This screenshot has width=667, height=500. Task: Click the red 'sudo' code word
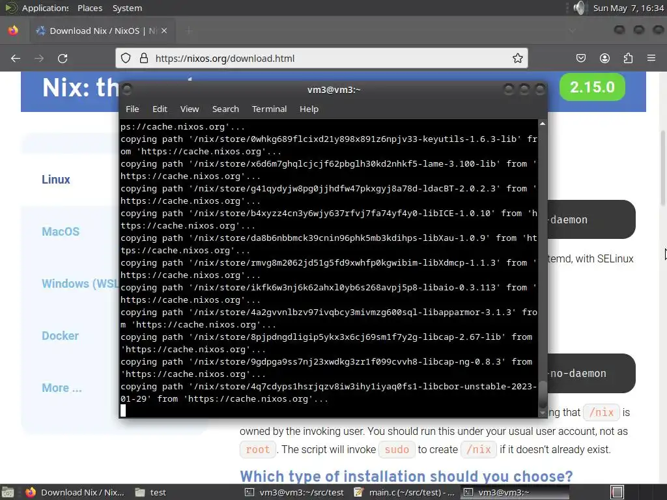coord(397,449)
